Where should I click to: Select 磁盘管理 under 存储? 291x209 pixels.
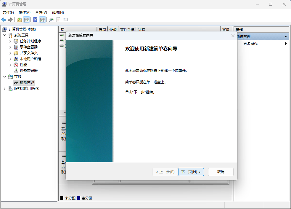point(27,82)
